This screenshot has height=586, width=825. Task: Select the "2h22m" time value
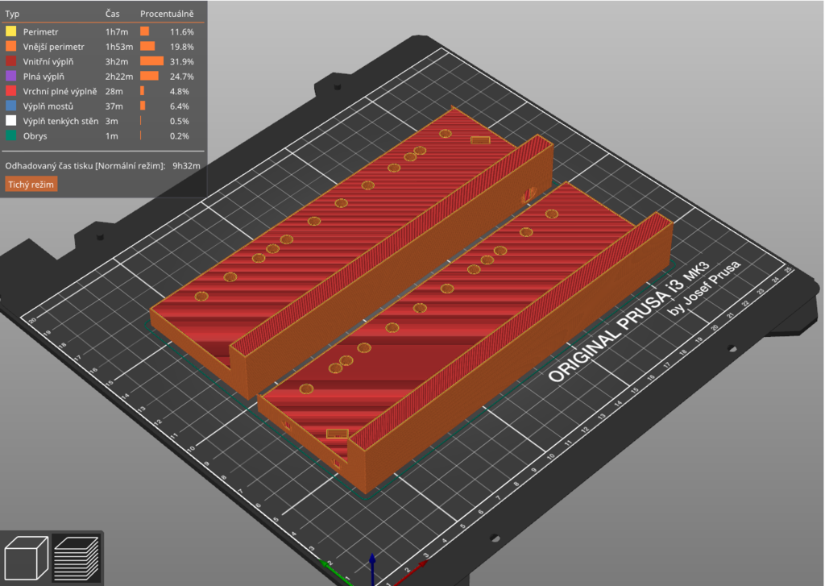coord(119,77)
